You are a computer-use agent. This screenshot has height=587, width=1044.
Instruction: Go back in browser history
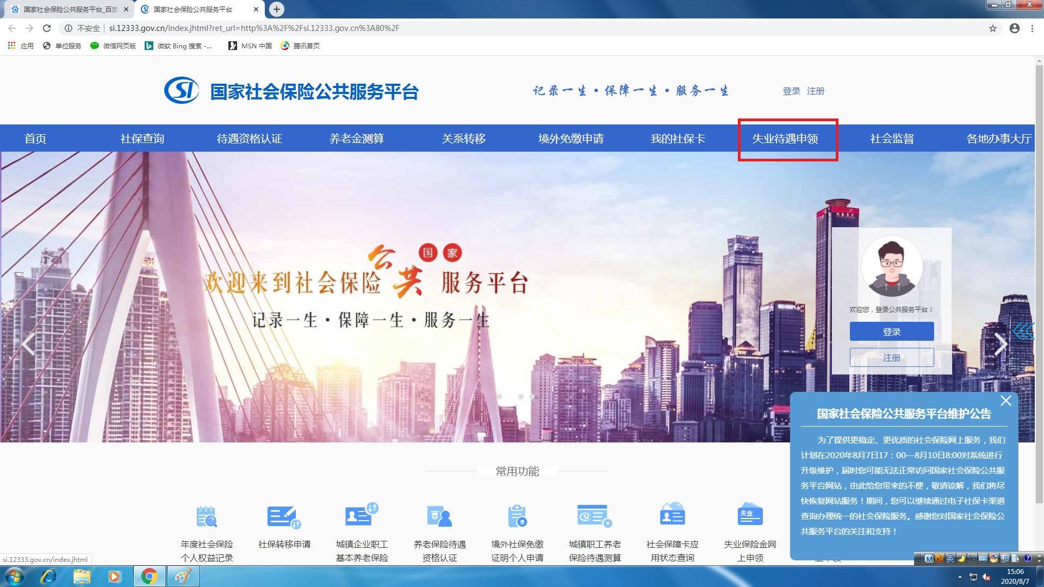[x=12, y=28]
